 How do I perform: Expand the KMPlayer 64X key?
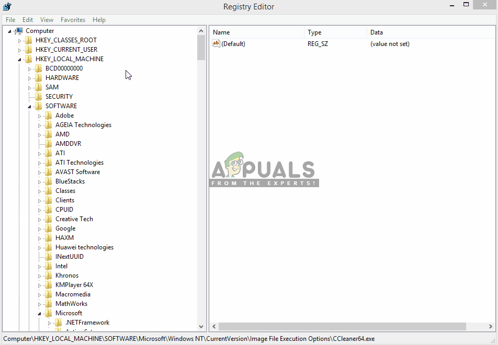click(x=39, y=285)
